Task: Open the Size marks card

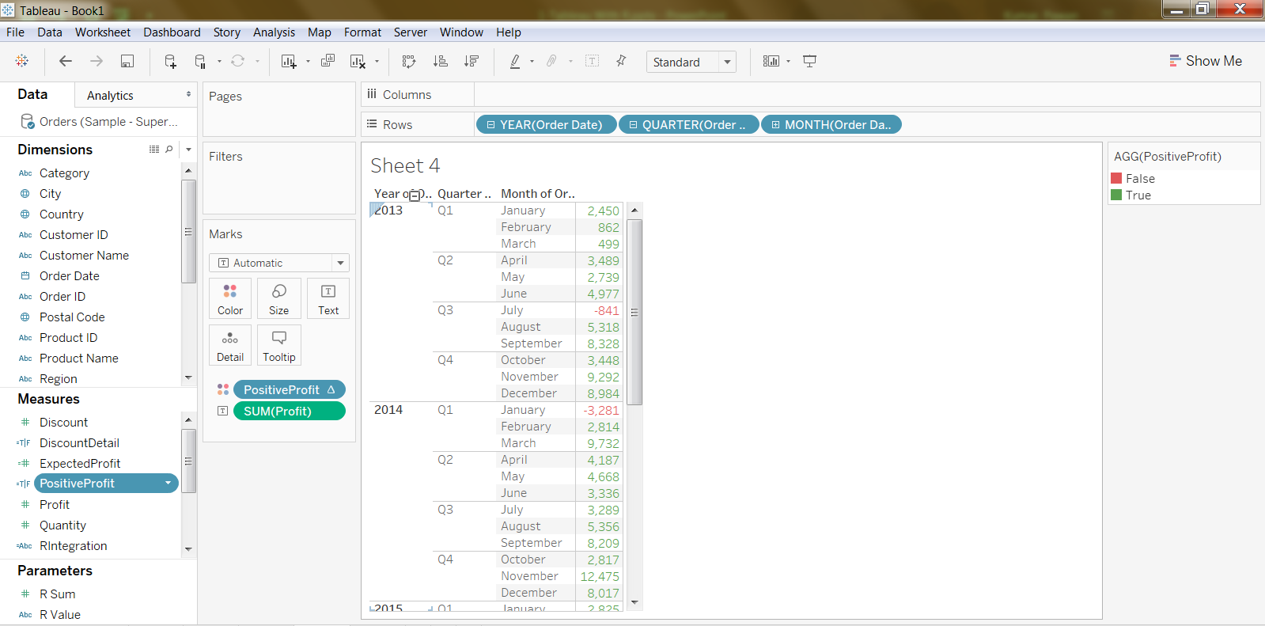Action: [279, 298]
